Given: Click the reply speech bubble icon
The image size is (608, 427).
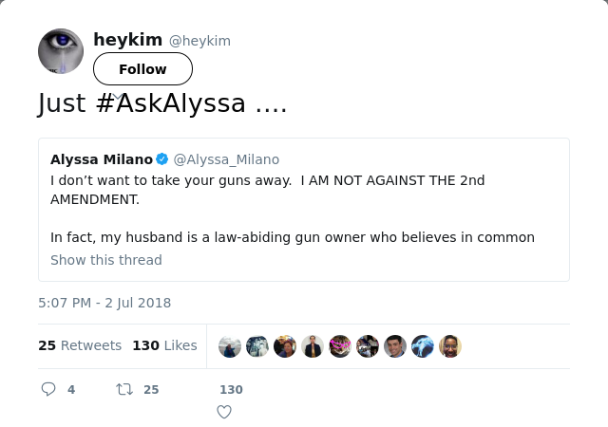Looking at the screenshot, I should 48,389.
